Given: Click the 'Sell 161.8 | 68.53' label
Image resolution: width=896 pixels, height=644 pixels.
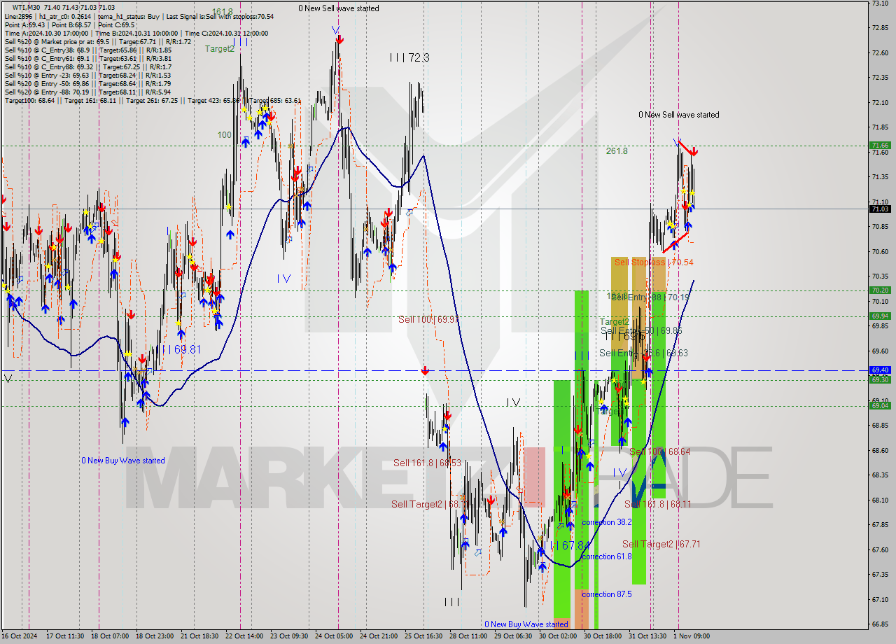Looking at the screenshot, I should tap(427, 463).
